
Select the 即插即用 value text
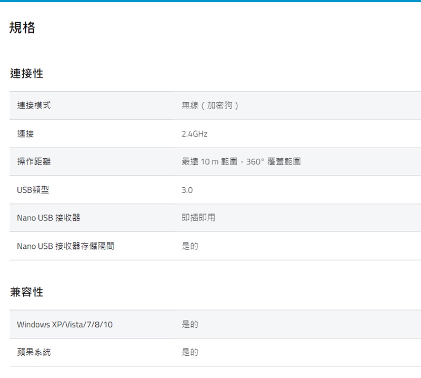198,218
